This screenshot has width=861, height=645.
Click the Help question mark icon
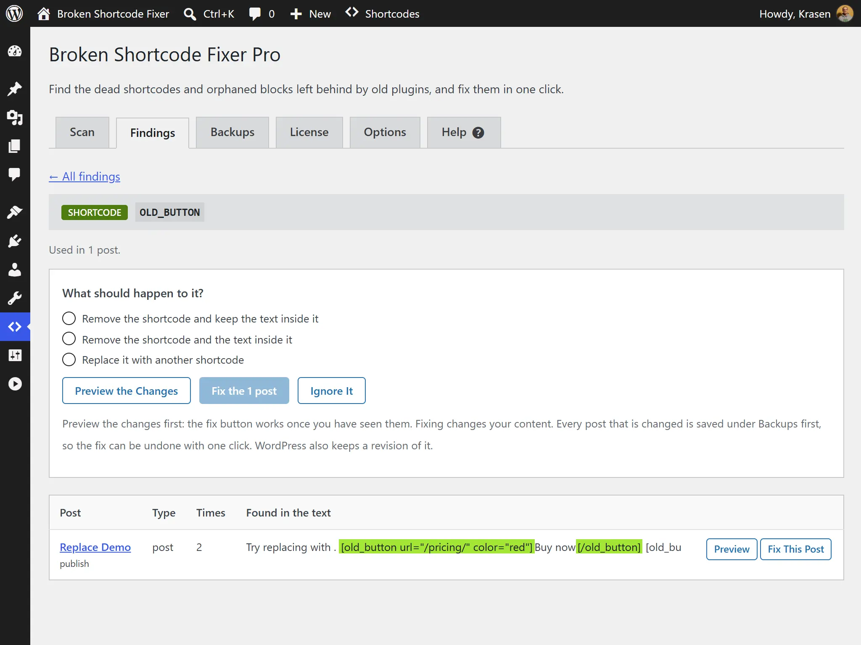point(478,133)
